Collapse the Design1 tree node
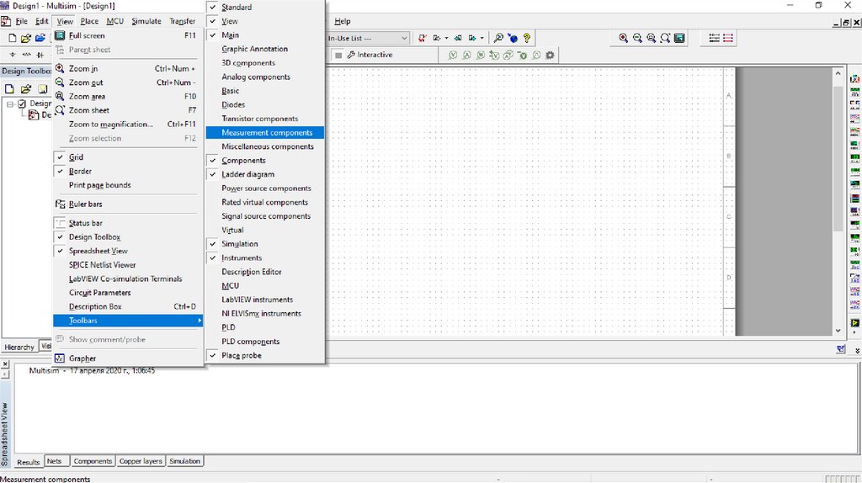This screenshot has width=862, height=483. [x=10, y=103]
